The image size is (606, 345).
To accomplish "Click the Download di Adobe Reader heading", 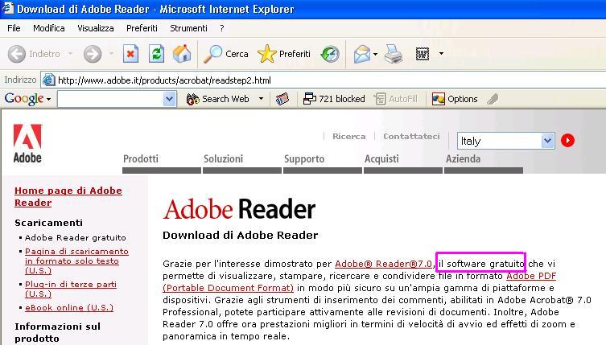I will (241, 236).
